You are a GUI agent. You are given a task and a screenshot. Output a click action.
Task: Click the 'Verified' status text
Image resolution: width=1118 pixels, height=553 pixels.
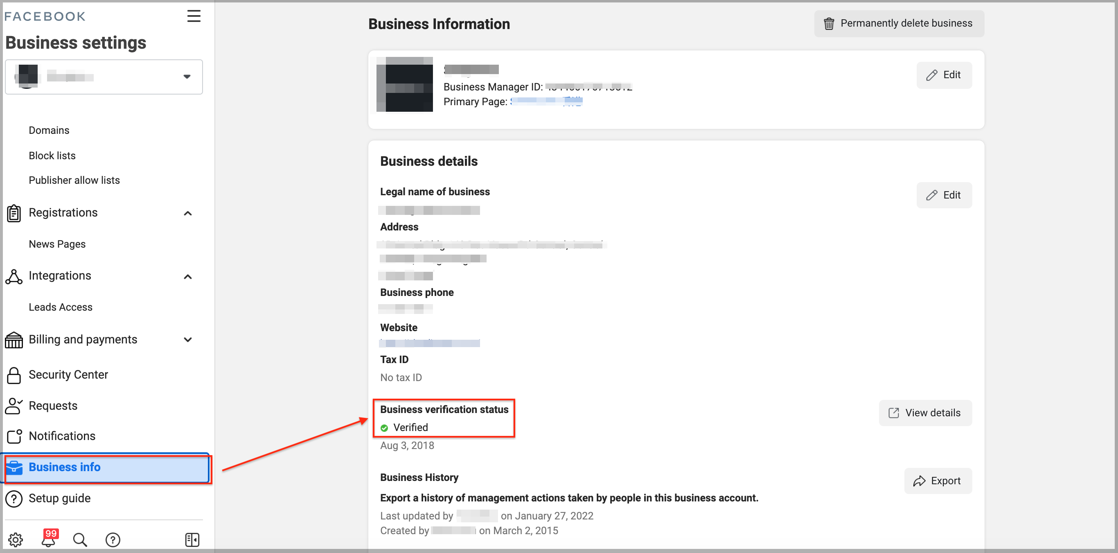coord(410,428)
